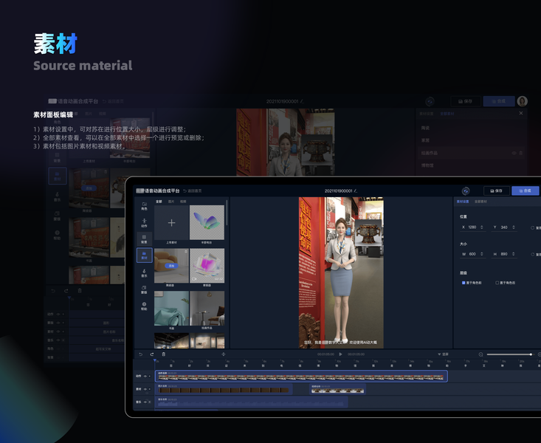Viewport: 541px width, 443px height.
Task: Check the 置于角色后 checkbox
Action: pyautogui.click(x=497, y=283)
